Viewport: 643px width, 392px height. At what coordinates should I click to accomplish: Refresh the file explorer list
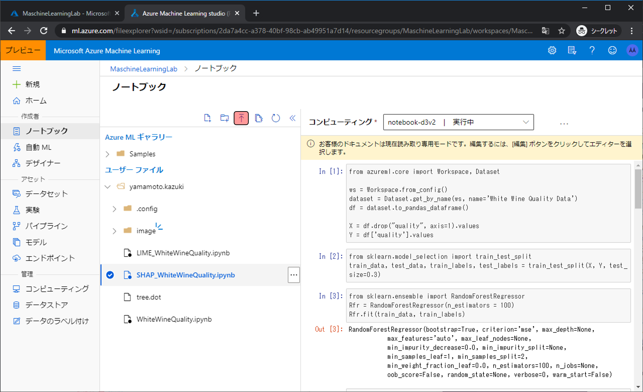tap(276, 118)
